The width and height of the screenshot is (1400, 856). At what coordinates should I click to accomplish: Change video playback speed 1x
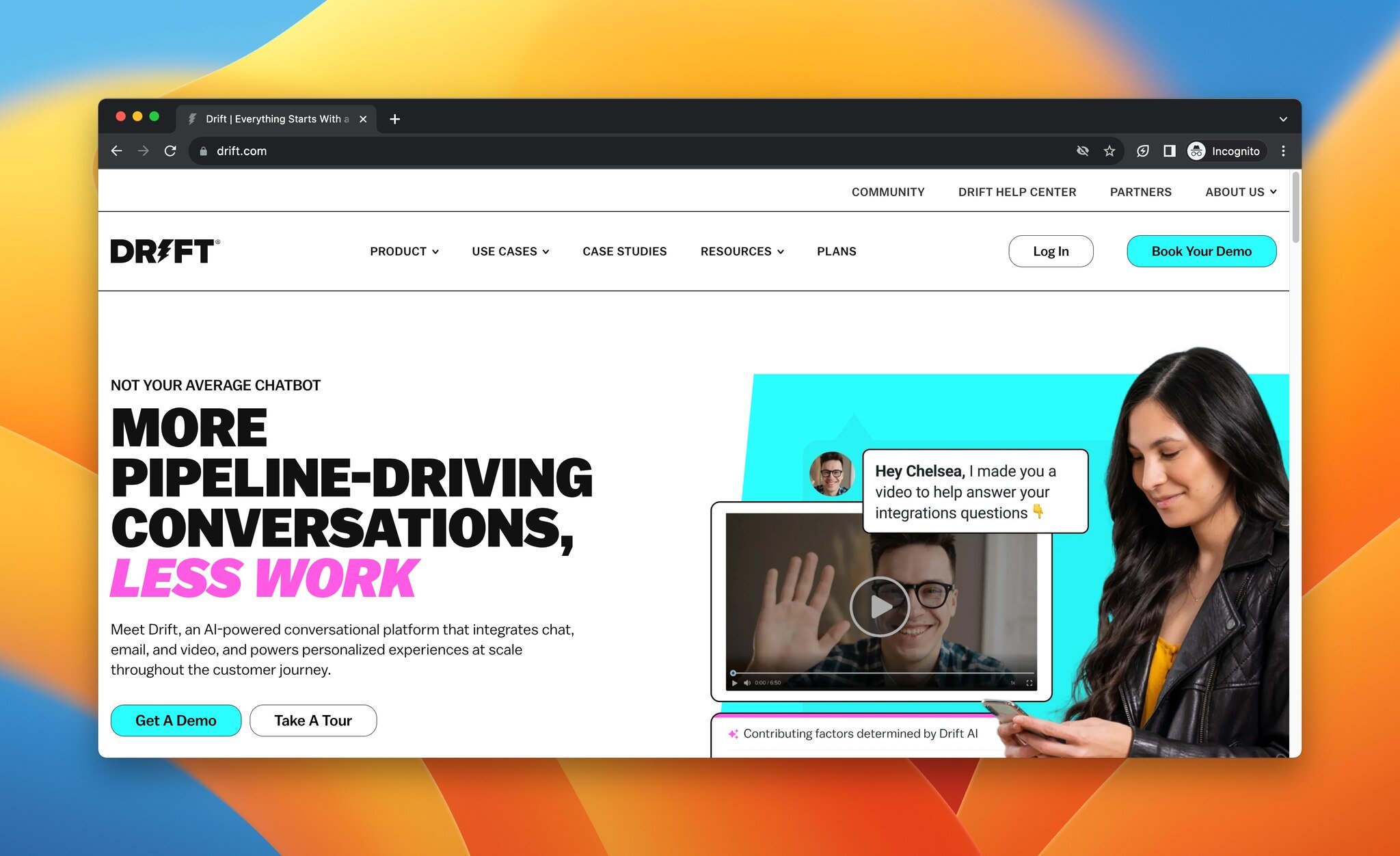pos(1013,682)
